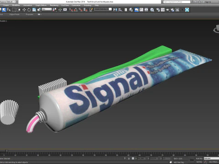Open Render Setup icon
The width and height of the screenshot is (219, 164).
(x=158, y=10)
